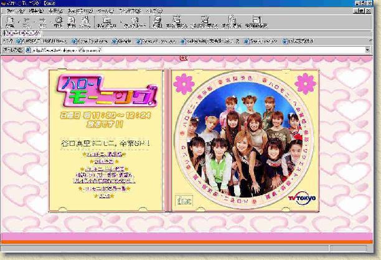Minimize the inner document window
Screen dimensions: 381x260
click(355, 11)
